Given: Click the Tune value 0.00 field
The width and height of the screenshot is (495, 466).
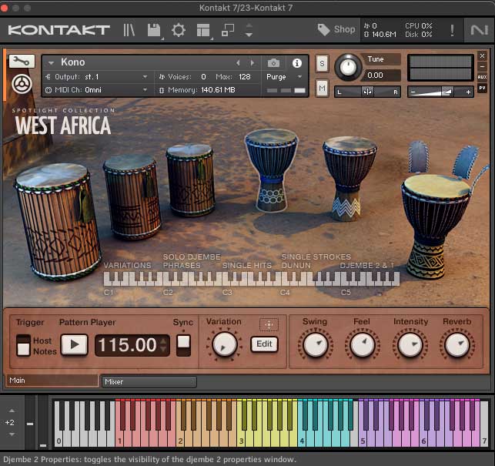Looking at the screenshot, I should tap(381, 75).
